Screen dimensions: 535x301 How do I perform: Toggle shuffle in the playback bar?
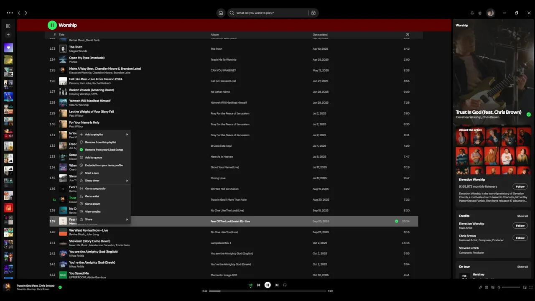coord(251,285)
